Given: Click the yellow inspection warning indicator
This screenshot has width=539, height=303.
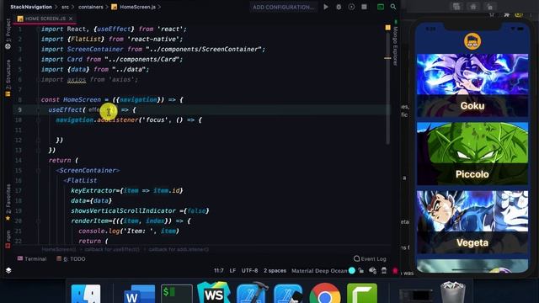Looking at the screenshot, I should pos(387,28).
